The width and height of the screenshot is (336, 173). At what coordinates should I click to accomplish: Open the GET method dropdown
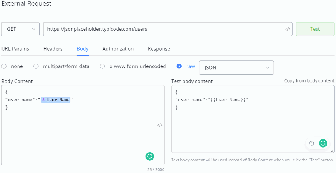click(20, 29)
